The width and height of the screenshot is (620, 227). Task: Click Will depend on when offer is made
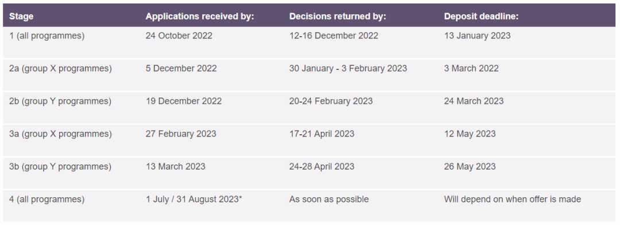tap(513, 199)
